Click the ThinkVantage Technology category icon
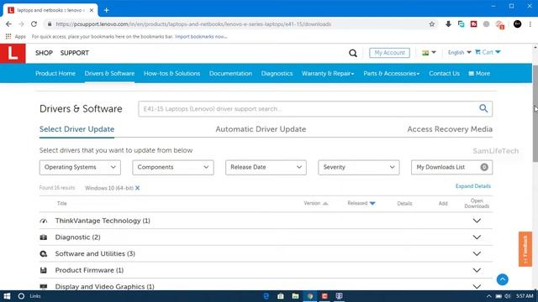Image resolution: width=538 pixels, height=302 pixels. click(x=44, y=221)
